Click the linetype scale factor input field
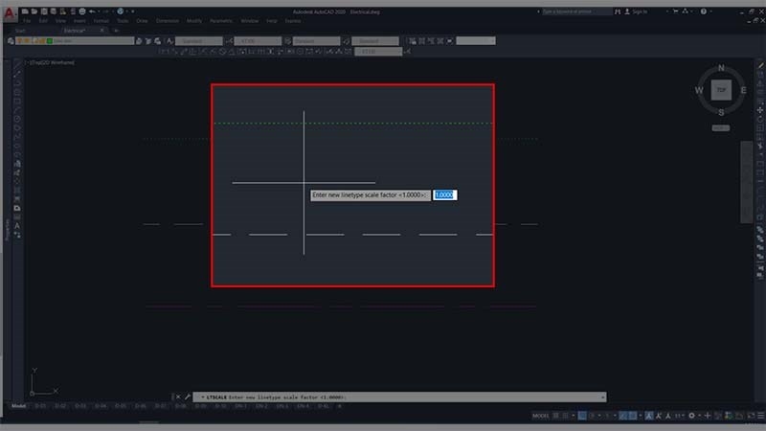The width and height of the screenshot is (766, 431). click(x=445, y=195)
